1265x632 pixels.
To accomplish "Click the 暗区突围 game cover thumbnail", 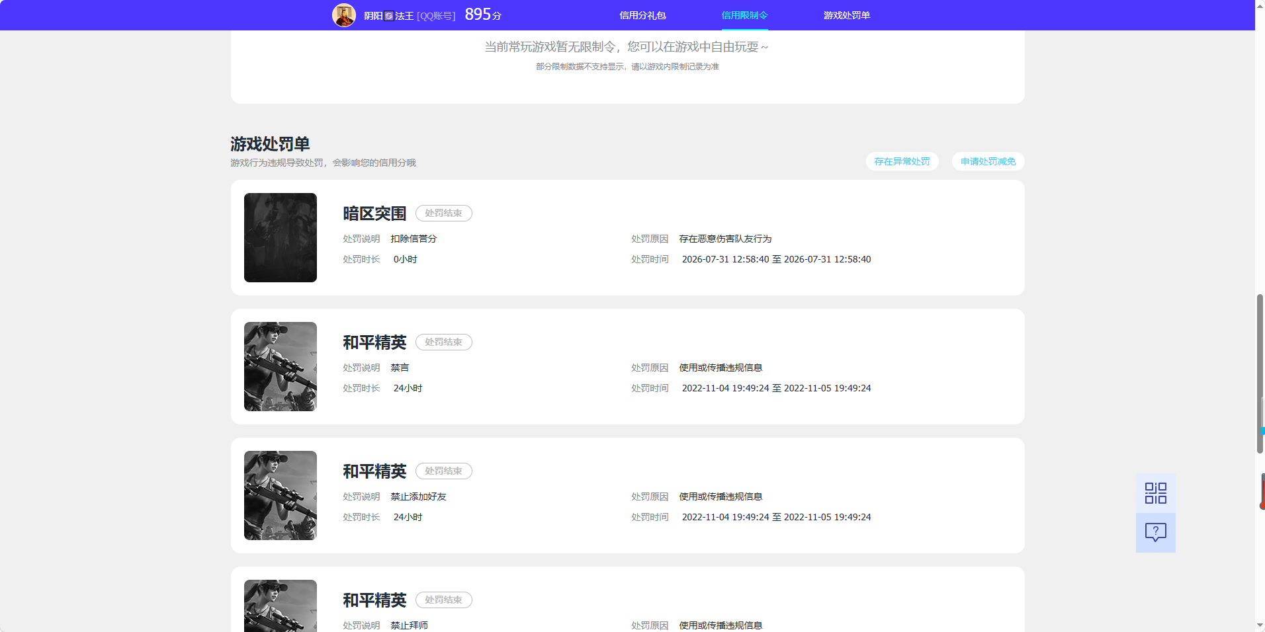I will [281, 237].
